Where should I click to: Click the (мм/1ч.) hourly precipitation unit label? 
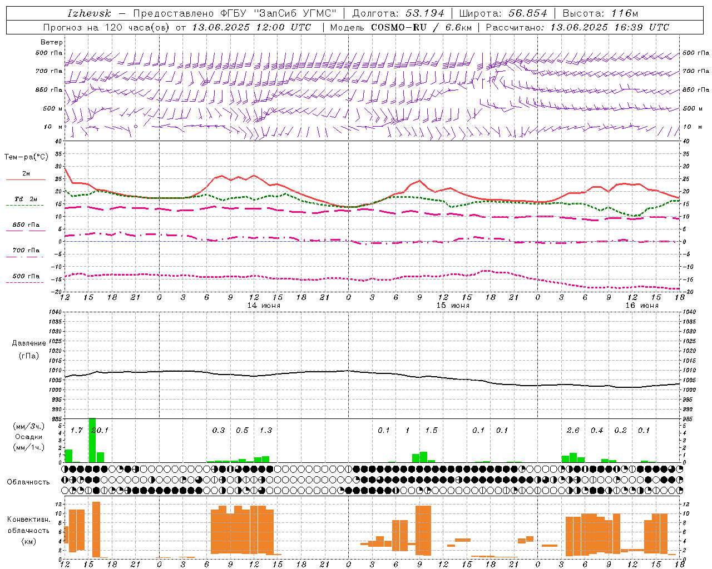pos(28,447)
